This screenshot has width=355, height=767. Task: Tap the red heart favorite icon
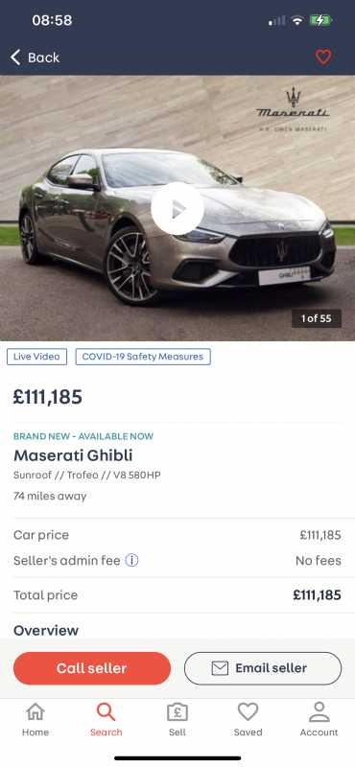[323, 58]
